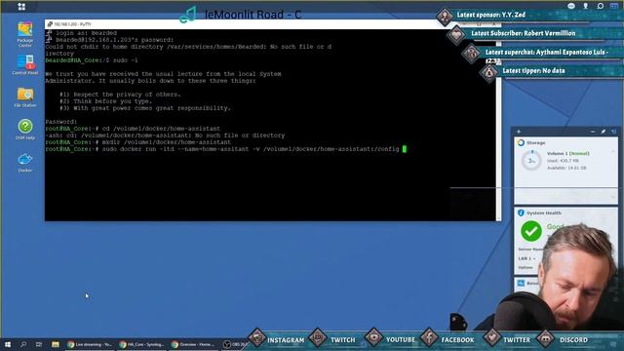Click the 'sudo -i' command line
Viewport: 624px width, 351px height.
[92, 60]
